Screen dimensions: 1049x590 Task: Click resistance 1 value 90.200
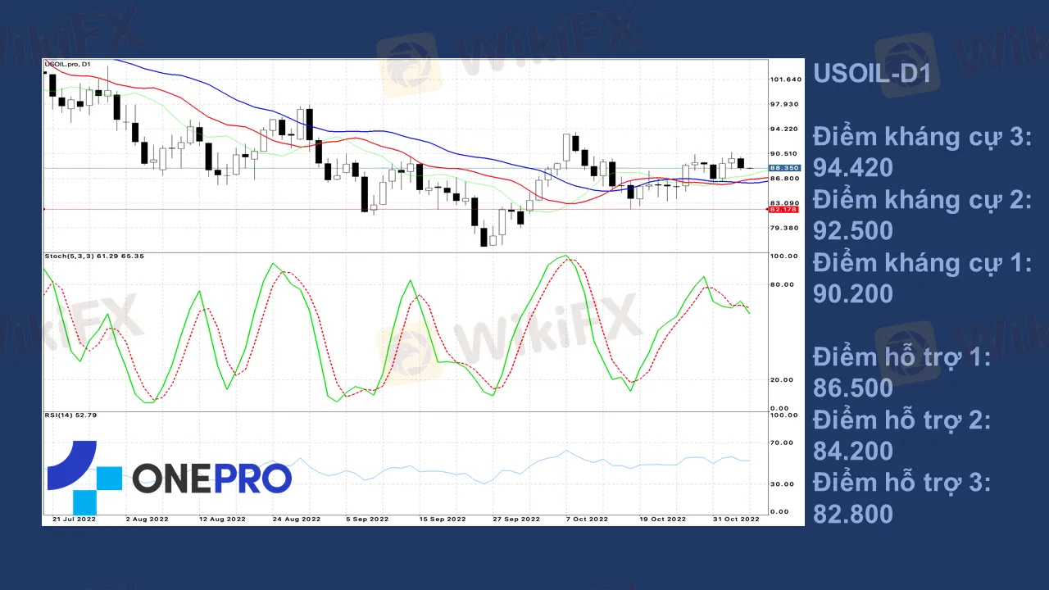[852, 293]
